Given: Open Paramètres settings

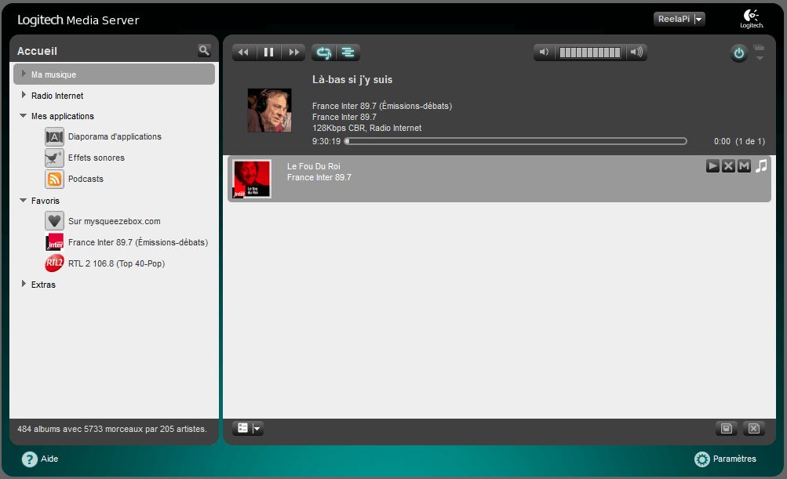Looking at the screenshot, I should [x=734, y=459].
